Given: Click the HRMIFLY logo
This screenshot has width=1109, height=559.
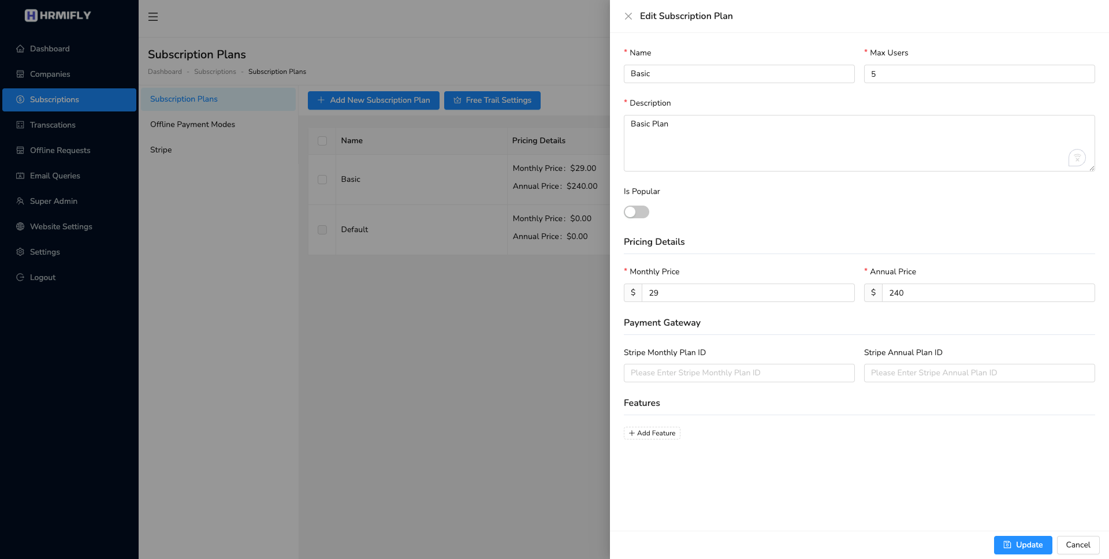Looking at the screenshot, I should [58, 16].
